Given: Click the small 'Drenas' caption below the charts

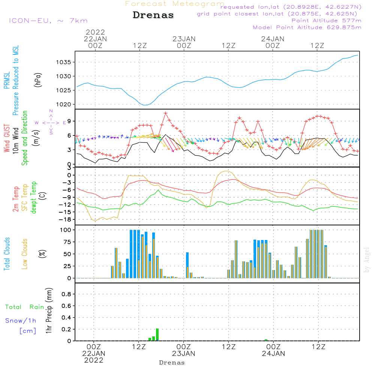Looking at the screenshot, I should [x=172, y=363].
